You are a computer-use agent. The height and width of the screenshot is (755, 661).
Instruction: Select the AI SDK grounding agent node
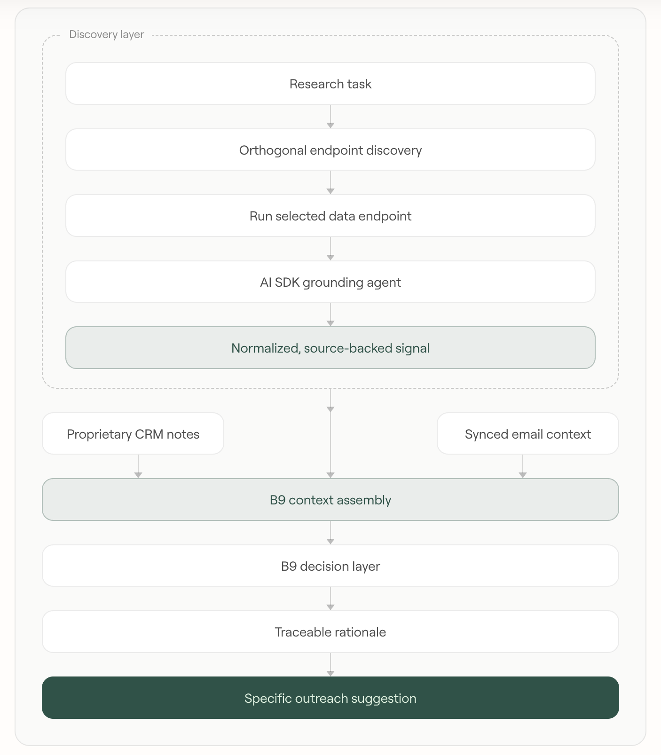pos(330,282)
